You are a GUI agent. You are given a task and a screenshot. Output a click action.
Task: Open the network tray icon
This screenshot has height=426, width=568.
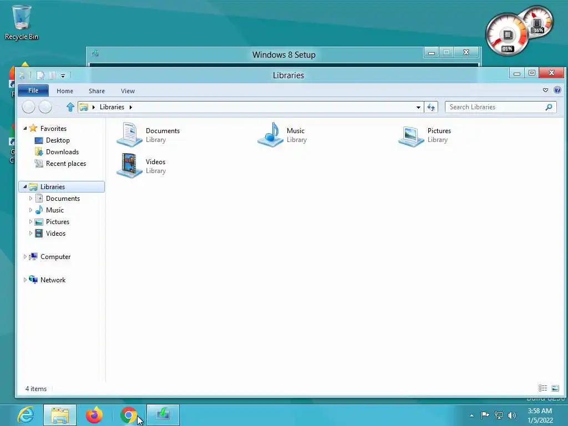tap(499, 415)
